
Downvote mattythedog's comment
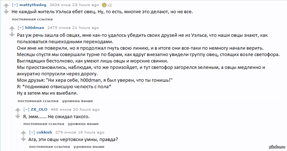coord(6,12)
